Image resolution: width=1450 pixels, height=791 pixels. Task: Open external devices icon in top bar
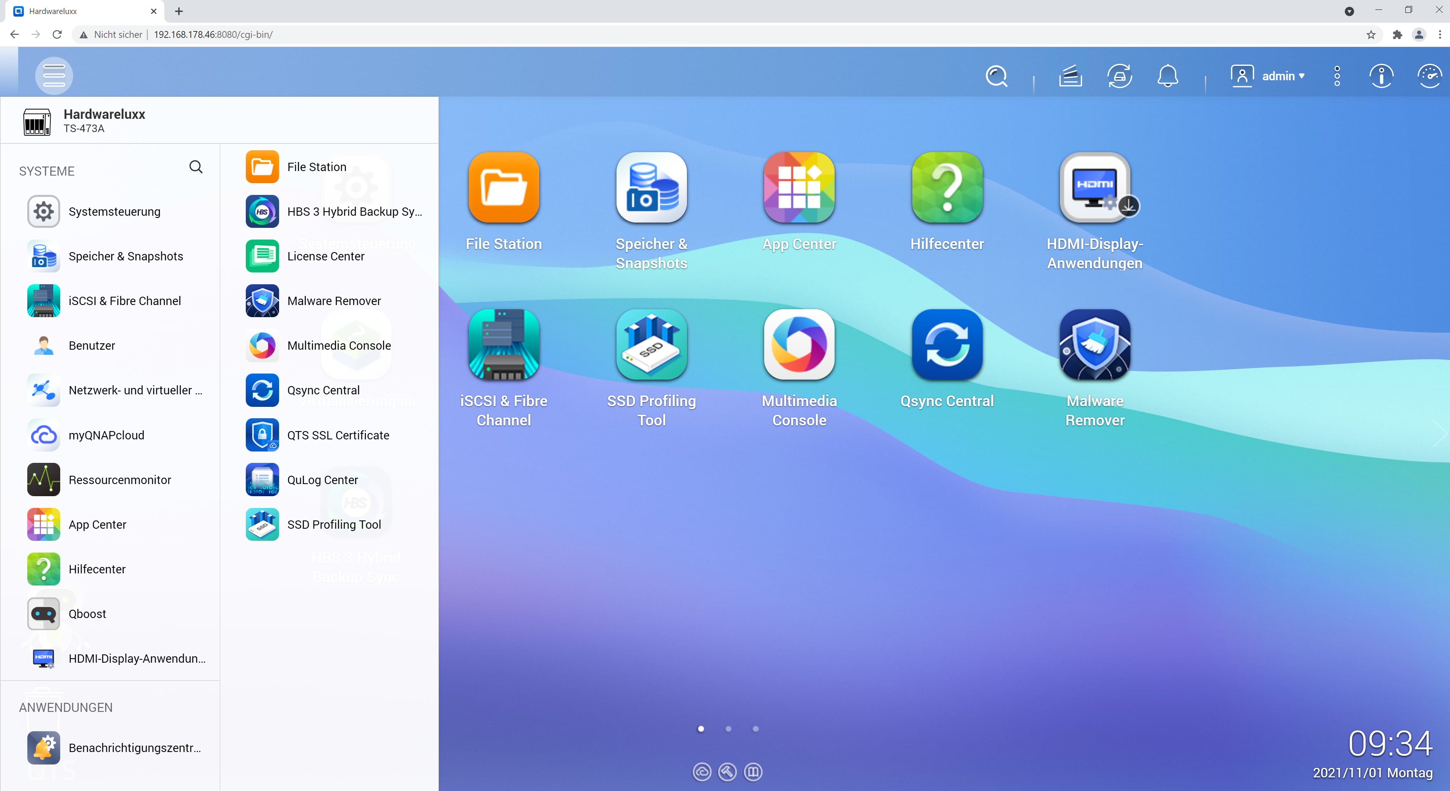pyautogui.click(x=1119, y=76)
